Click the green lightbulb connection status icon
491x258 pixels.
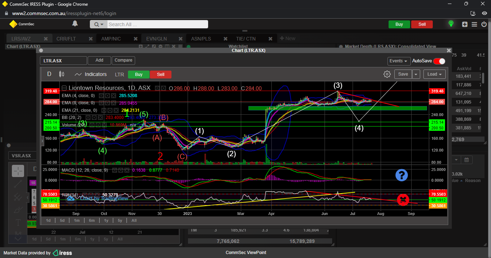pos(451,24)
